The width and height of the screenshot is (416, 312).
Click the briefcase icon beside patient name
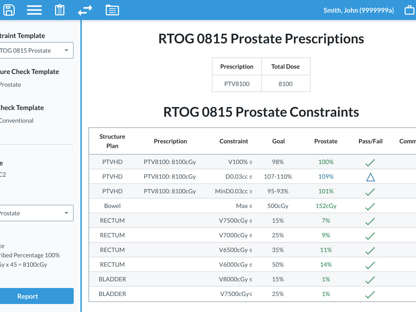(409, 10)
